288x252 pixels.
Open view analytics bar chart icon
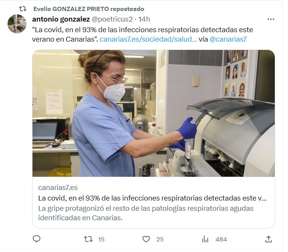pos(205,239)
